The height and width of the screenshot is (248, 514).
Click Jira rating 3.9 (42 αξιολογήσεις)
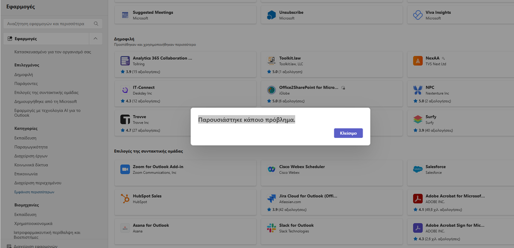(x=286, y=210)
